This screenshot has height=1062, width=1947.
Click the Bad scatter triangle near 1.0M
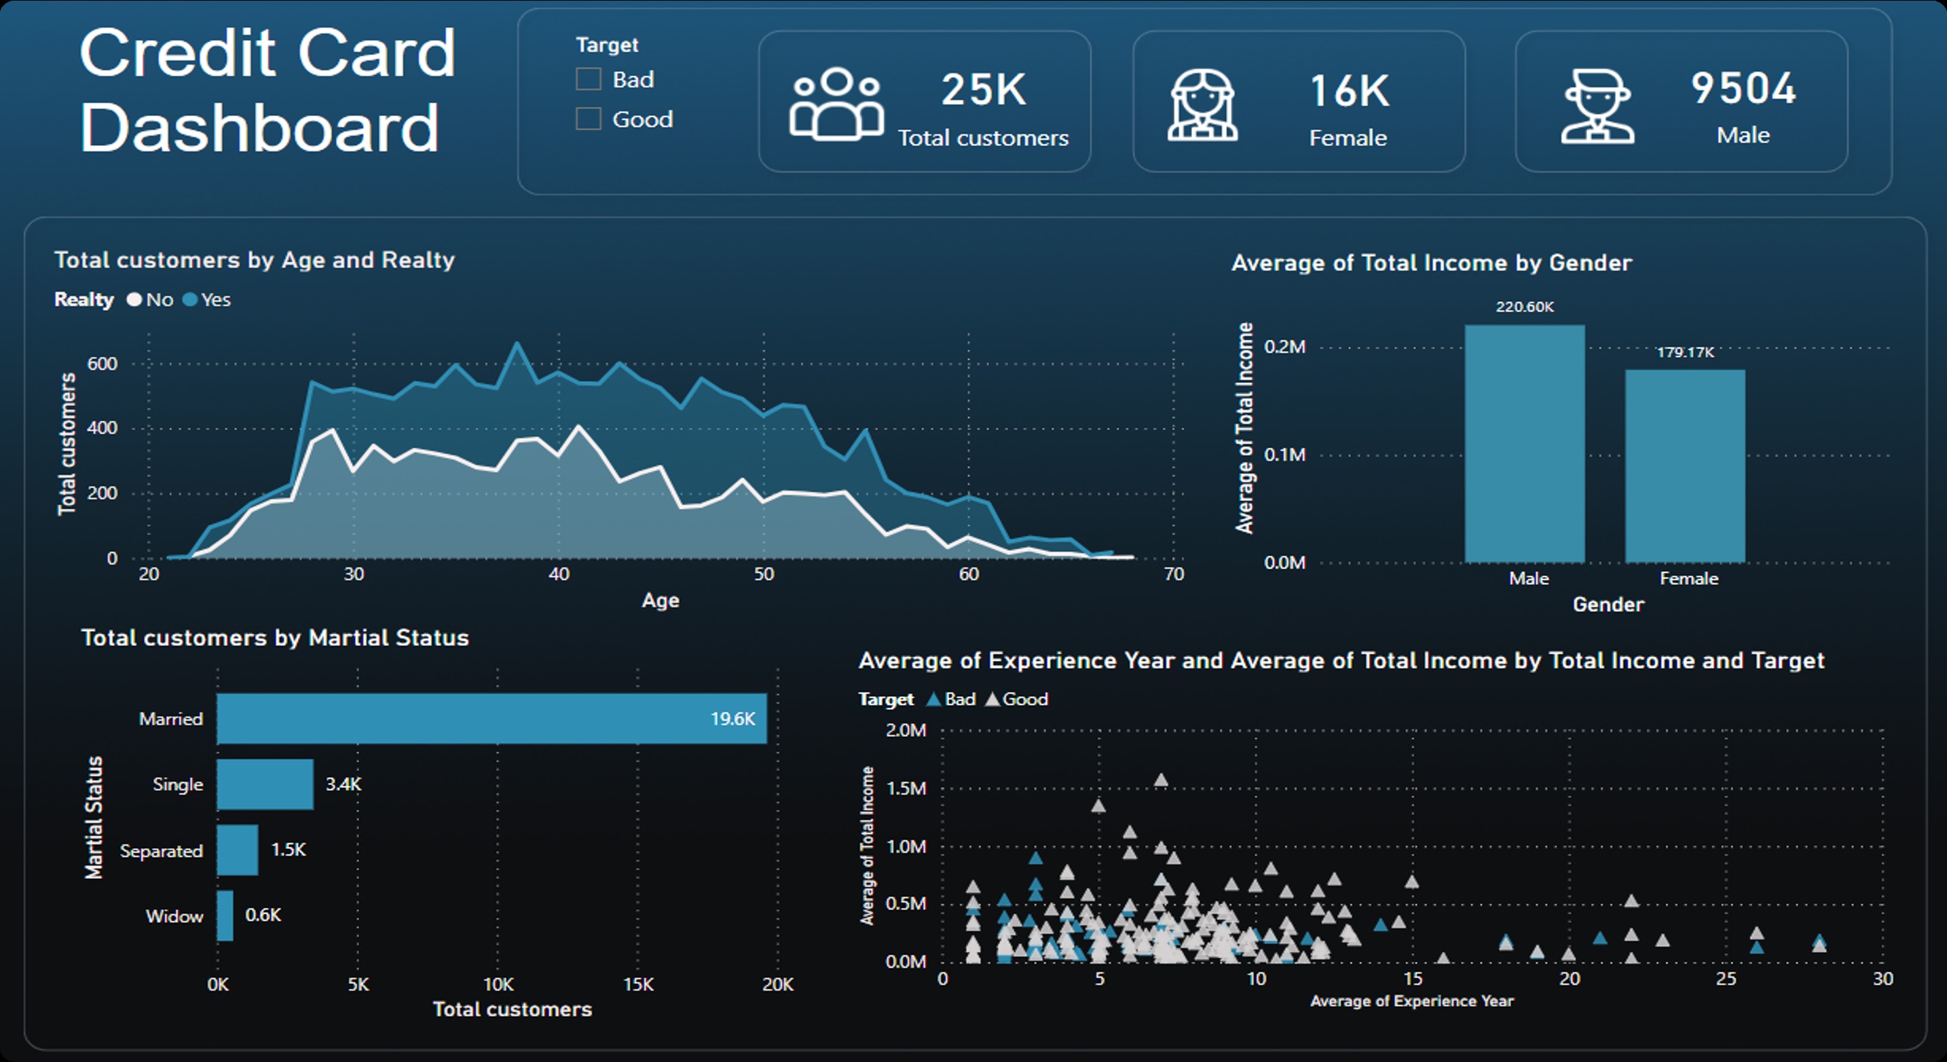coord(1035,858)
